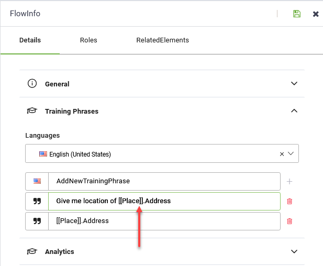Open the Languages dropdown arrow
Viewport: 323px width, 266px height.
(x=291, y=153)
